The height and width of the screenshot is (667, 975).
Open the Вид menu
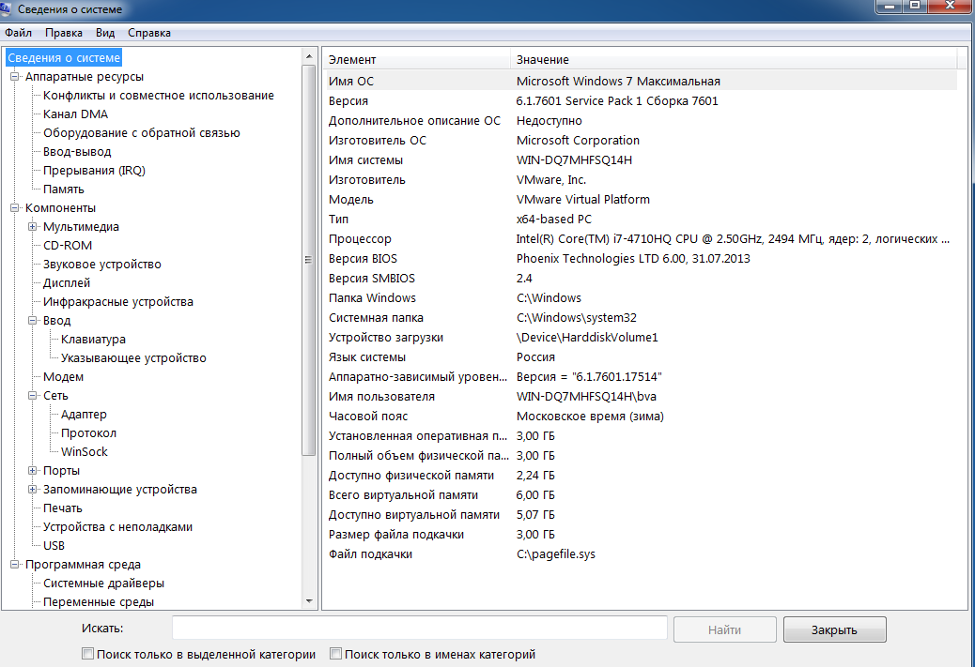[105, 33]
